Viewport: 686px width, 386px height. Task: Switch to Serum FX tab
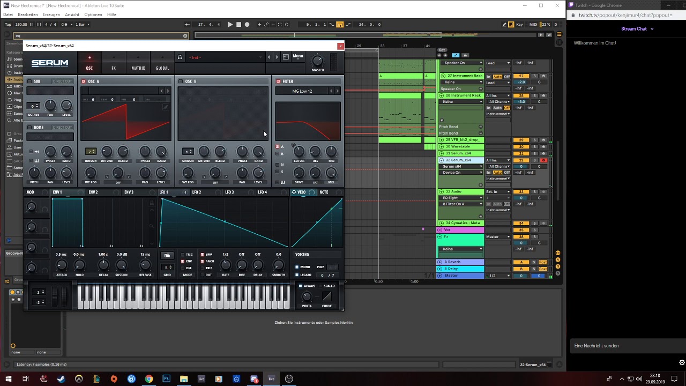(114, 63)
